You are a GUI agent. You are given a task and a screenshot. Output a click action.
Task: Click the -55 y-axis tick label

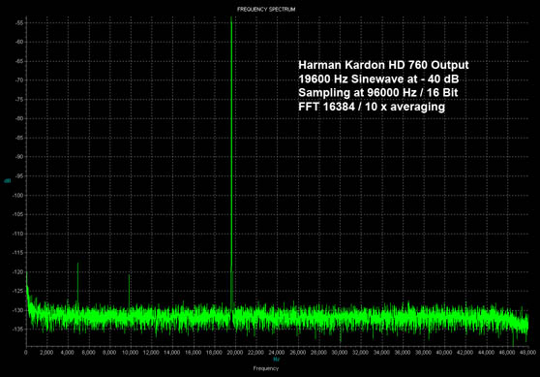click(19, 23)
